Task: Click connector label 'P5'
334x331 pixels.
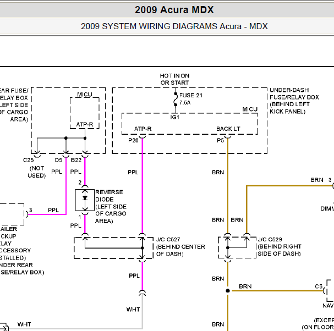Action: click(x=220, y=140)
